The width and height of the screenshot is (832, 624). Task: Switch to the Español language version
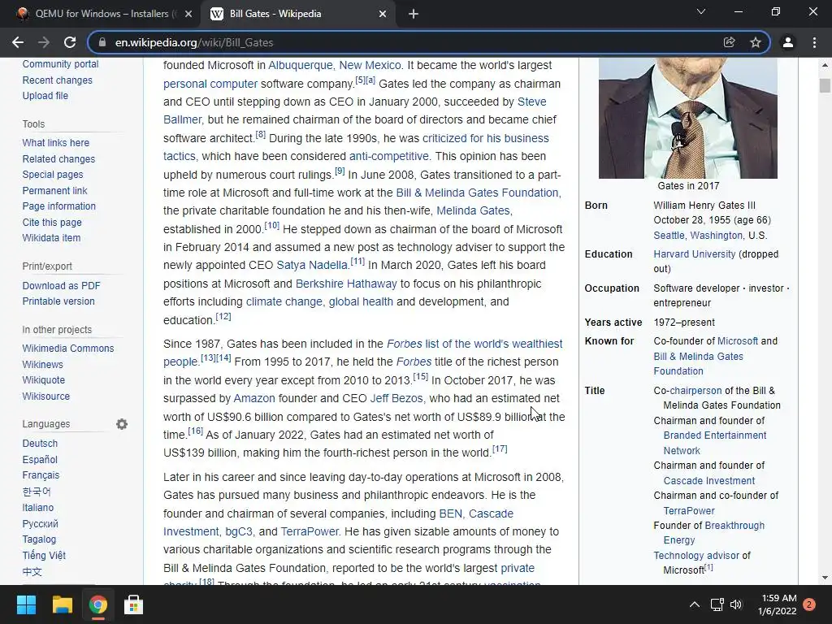click(x=40, y=460)
